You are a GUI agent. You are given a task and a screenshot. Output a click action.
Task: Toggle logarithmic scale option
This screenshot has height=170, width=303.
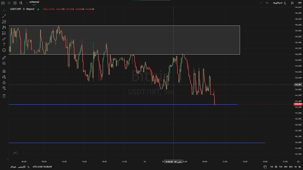coord(22,167)
